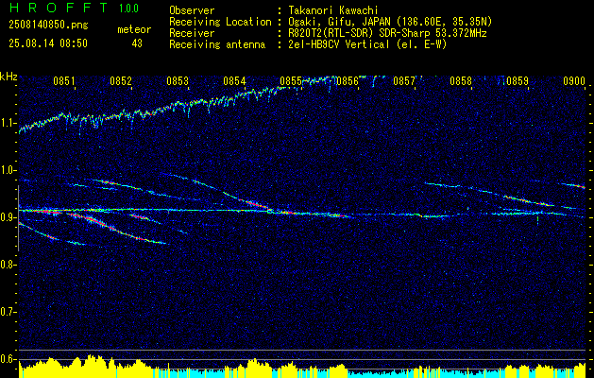Viewport: 594px width, 378px height.
Task: Click the 'Observer' field label
Action: pyautogui.click(x=192, y=10)
